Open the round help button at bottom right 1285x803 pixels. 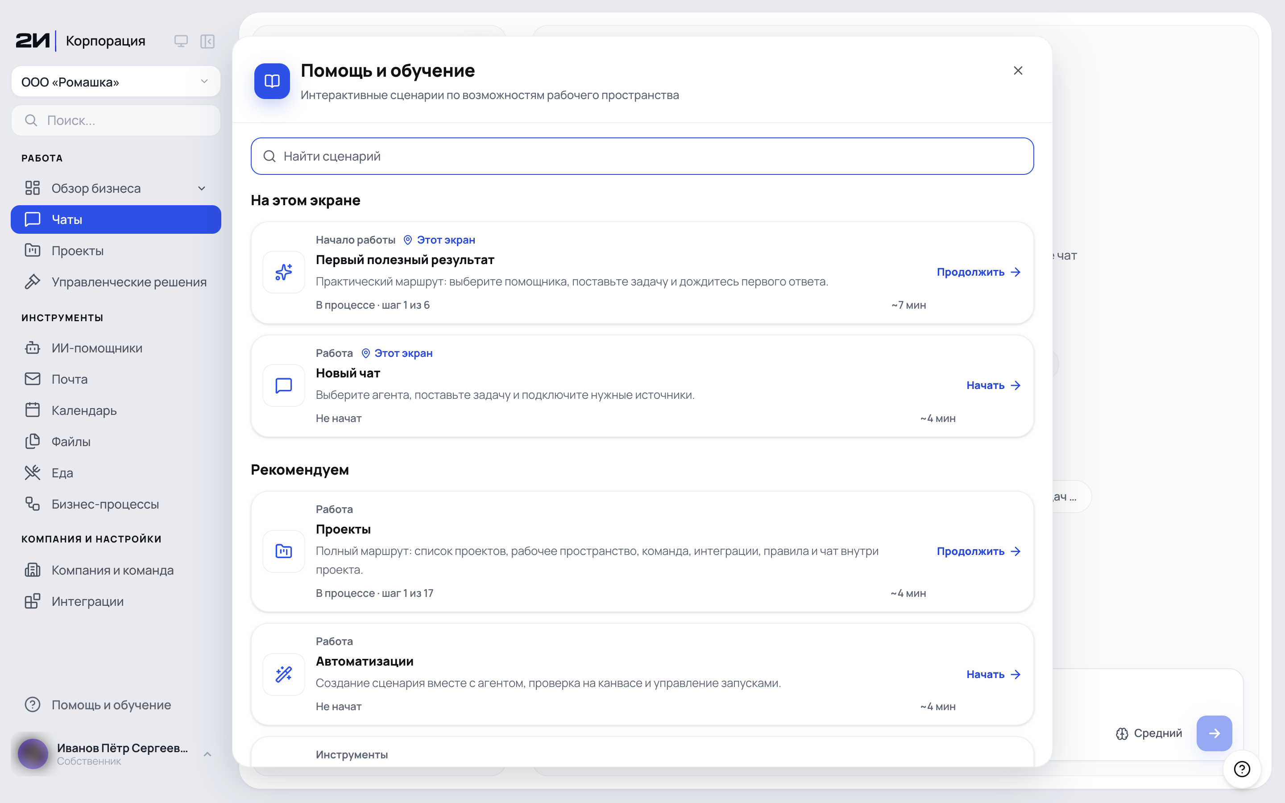coord(1242,769)
